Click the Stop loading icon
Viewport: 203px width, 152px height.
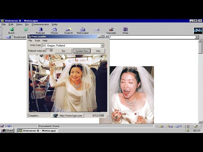click(x=125, y=29)
